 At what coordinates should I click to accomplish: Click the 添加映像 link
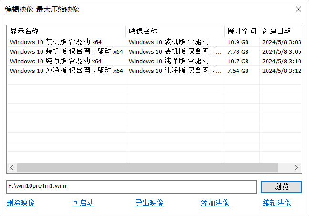215,203
